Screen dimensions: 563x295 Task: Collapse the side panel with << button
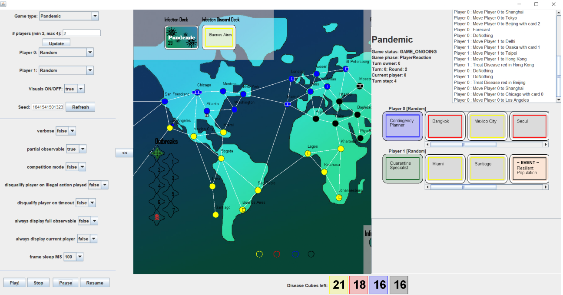pos(125,153)
